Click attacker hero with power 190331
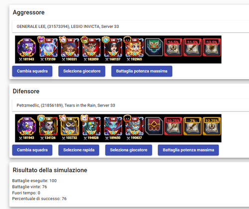This screenshot has height=209, width=249. pos(70,49)
